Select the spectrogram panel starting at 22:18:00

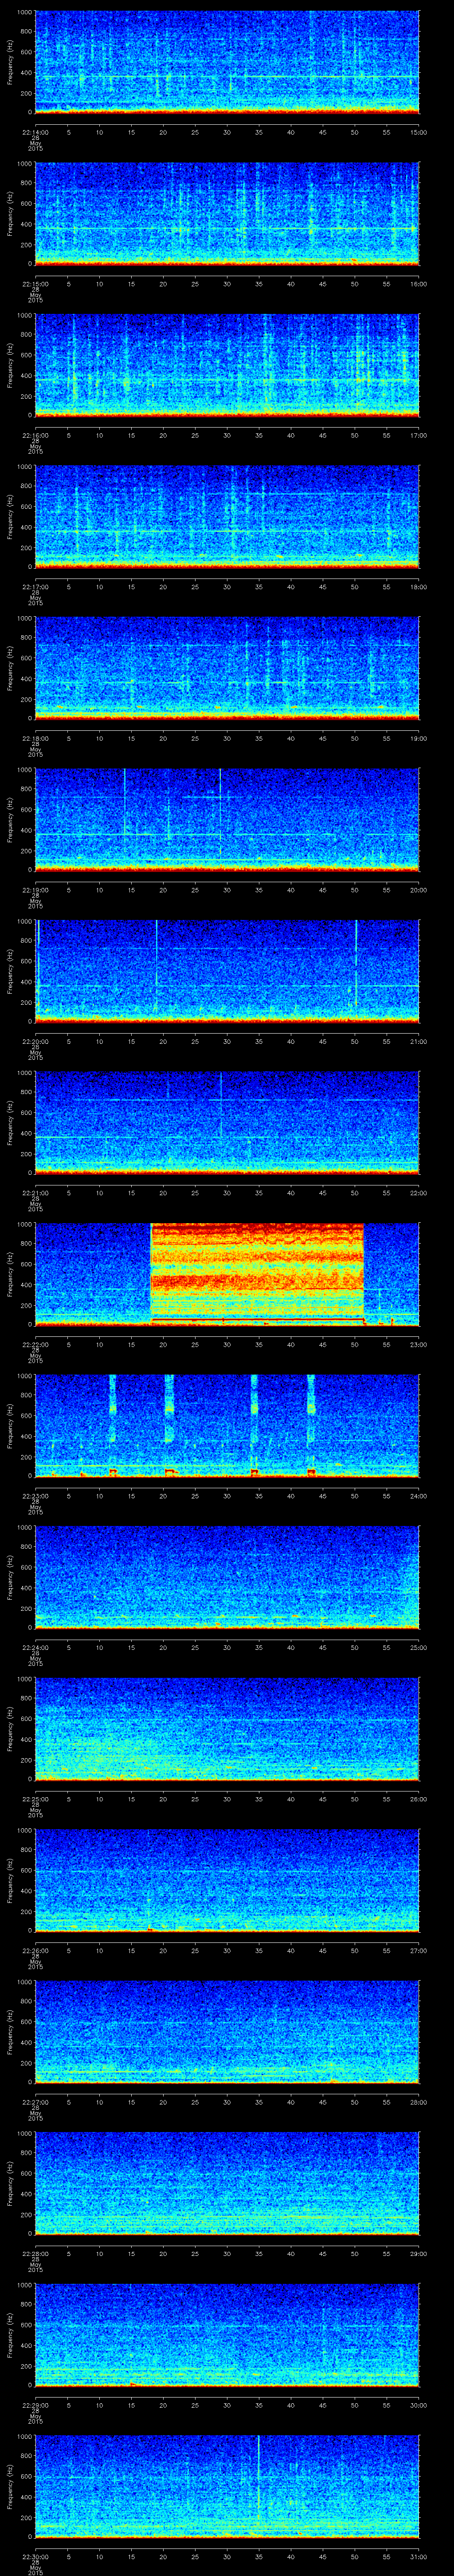[x=227, y=668]
